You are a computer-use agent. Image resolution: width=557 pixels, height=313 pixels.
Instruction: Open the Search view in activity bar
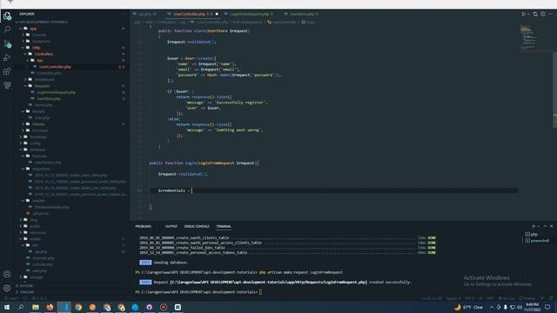(x=7, y=30)
